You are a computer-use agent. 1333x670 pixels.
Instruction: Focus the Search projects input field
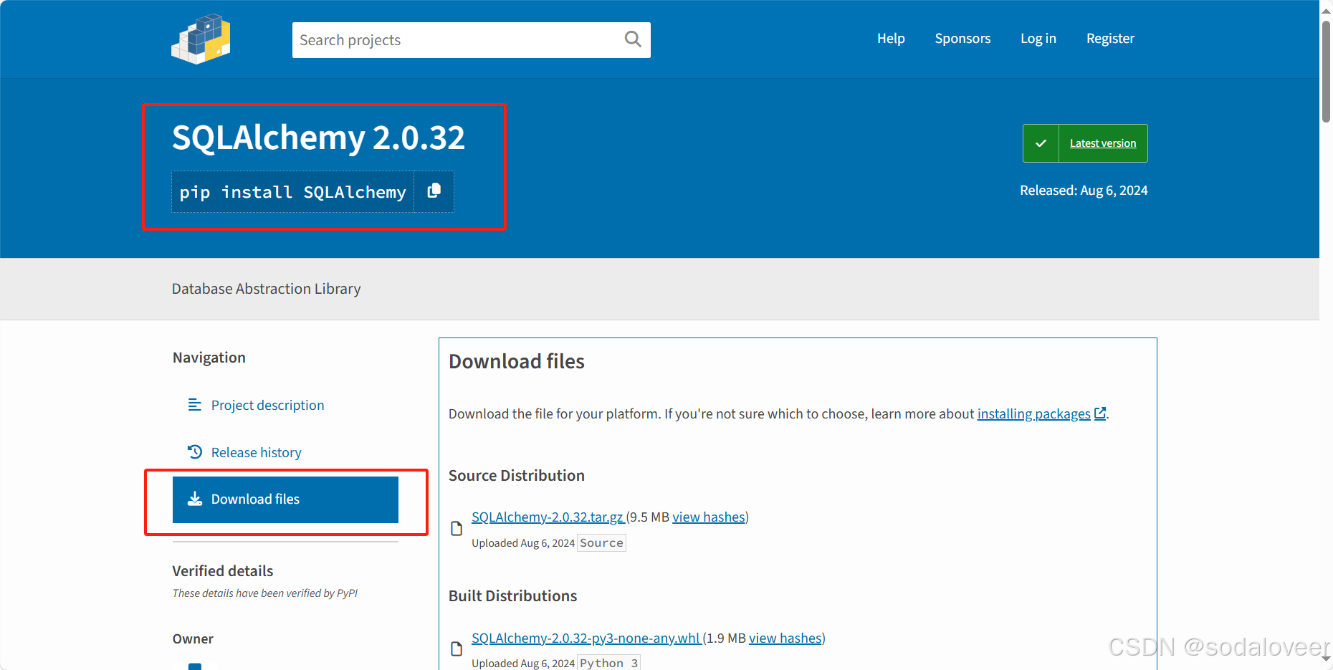pyautogui.click(x=459, y=40)
